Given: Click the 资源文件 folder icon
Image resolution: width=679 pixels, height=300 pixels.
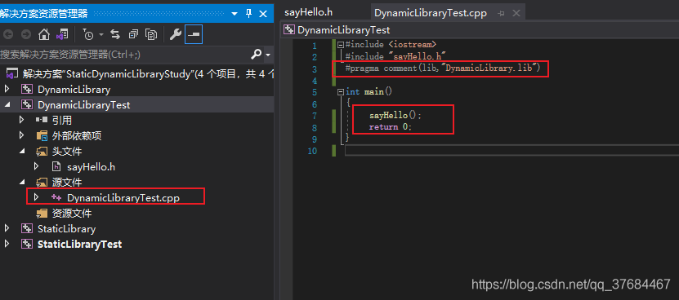Looking at the screenshot, I should click(42, 213).
